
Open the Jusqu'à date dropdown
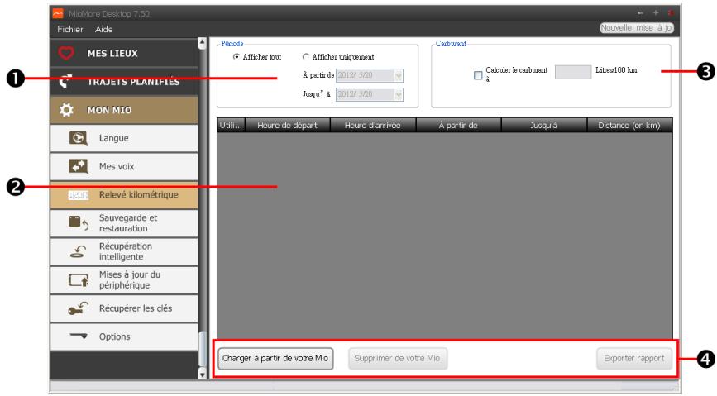pyautogui.click(x=399, y=94)
